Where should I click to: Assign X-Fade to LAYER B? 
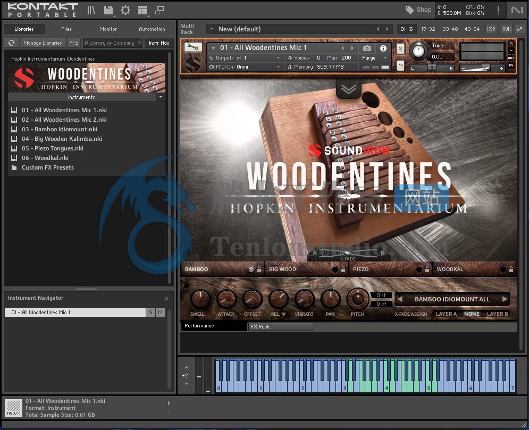[x=497, y=314]
